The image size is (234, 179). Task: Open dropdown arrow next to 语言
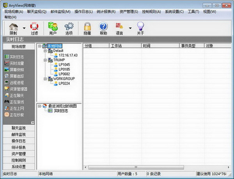130,28
